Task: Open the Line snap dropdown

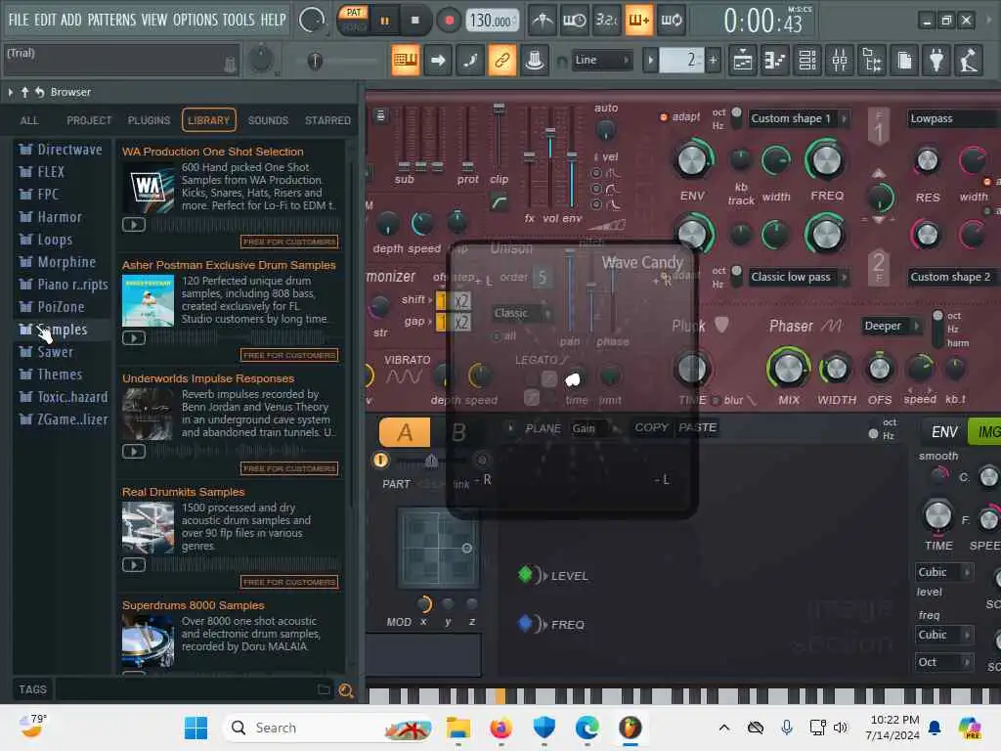Action: point(601,60)
